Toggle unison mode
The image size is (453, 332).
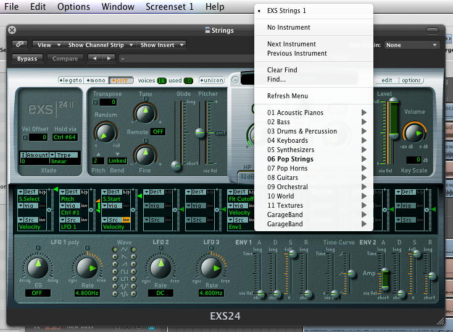point(212,80)
